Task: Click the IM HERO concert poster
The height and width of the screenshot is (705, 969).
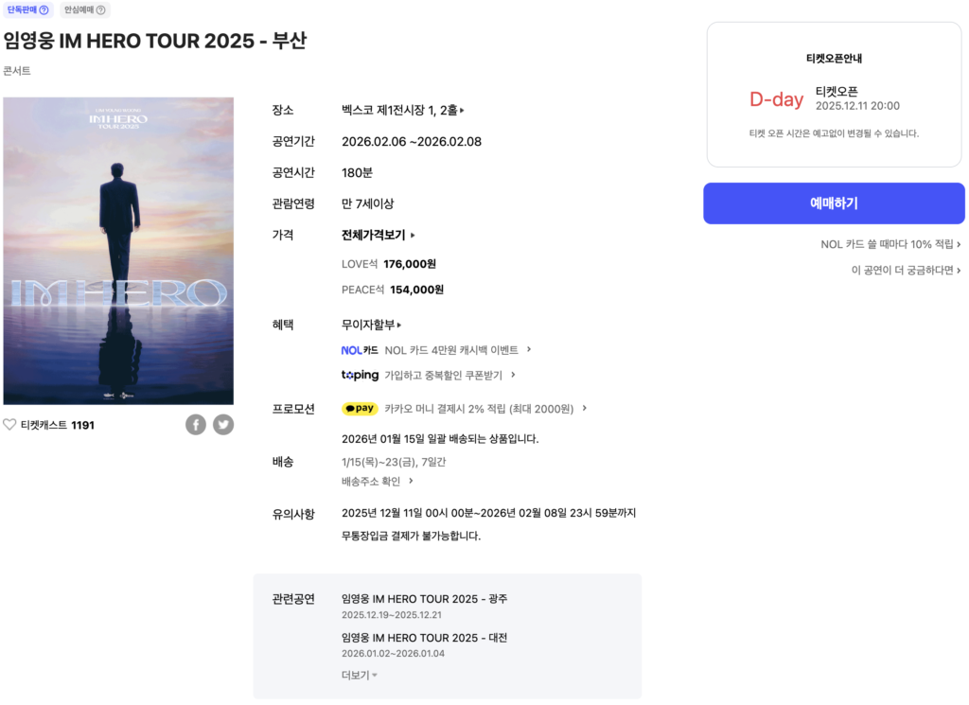Action: (x=118, y=251)
